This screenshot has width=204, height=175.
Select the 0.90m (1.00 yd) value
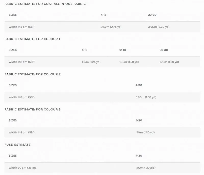point(146,97)
